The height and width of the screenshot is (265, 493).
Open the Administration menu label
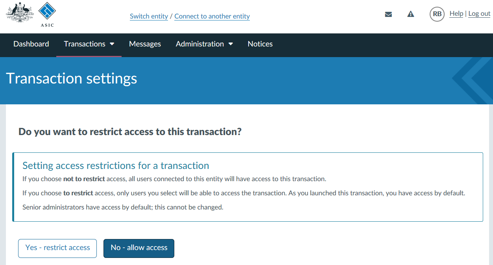(200, 44)
